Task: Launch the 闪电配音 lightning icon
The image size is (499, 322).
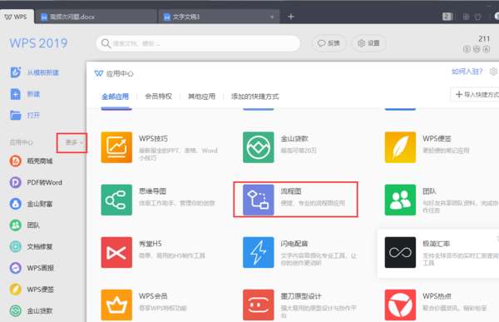Action: pos(258,253)
